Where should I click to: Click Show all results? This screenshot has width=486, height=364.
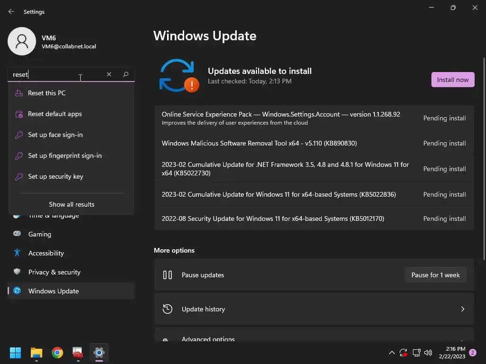pyautogui.click(x=72, y=204)
